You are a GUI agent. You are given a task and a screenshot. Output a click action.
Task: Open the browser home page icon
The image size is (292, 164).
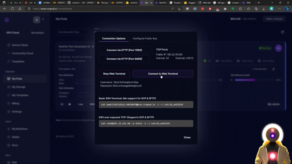[x=20, y=9]
